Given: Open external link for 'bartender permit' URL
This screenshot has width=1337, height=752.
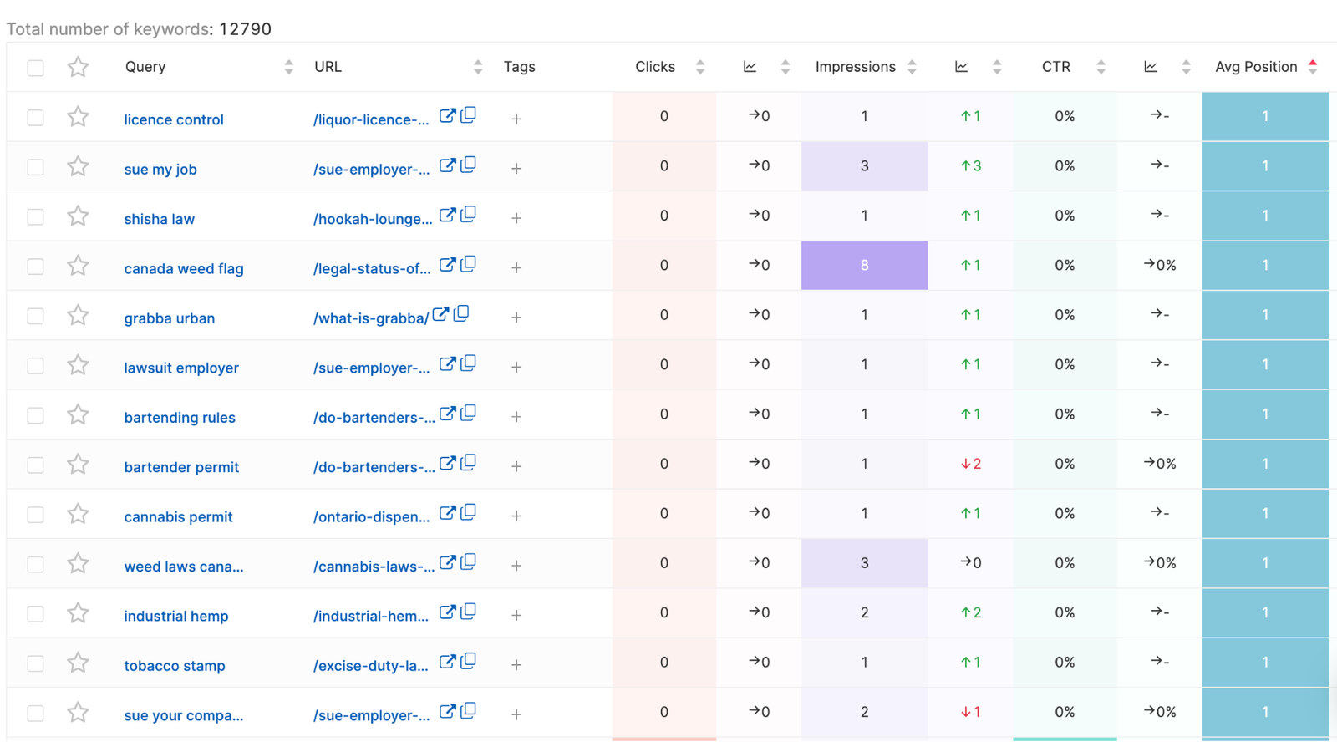Looking at the screenshot, I should click(448, 464).
